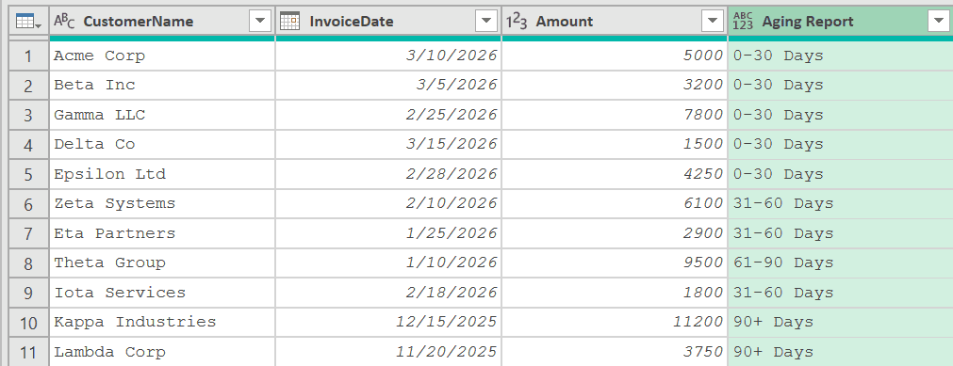Select the CustomerName column header
This screenshot has height=366, width=953.
click(162, 22)
